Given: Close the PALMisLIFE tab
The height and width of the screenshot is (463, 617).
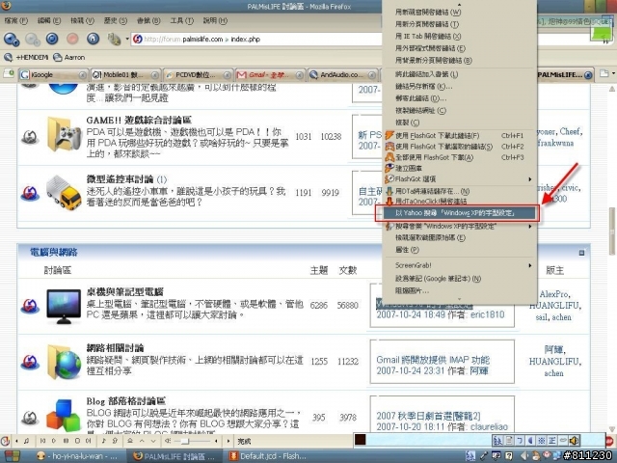Looking at the screenshot, I should point(588,75).
